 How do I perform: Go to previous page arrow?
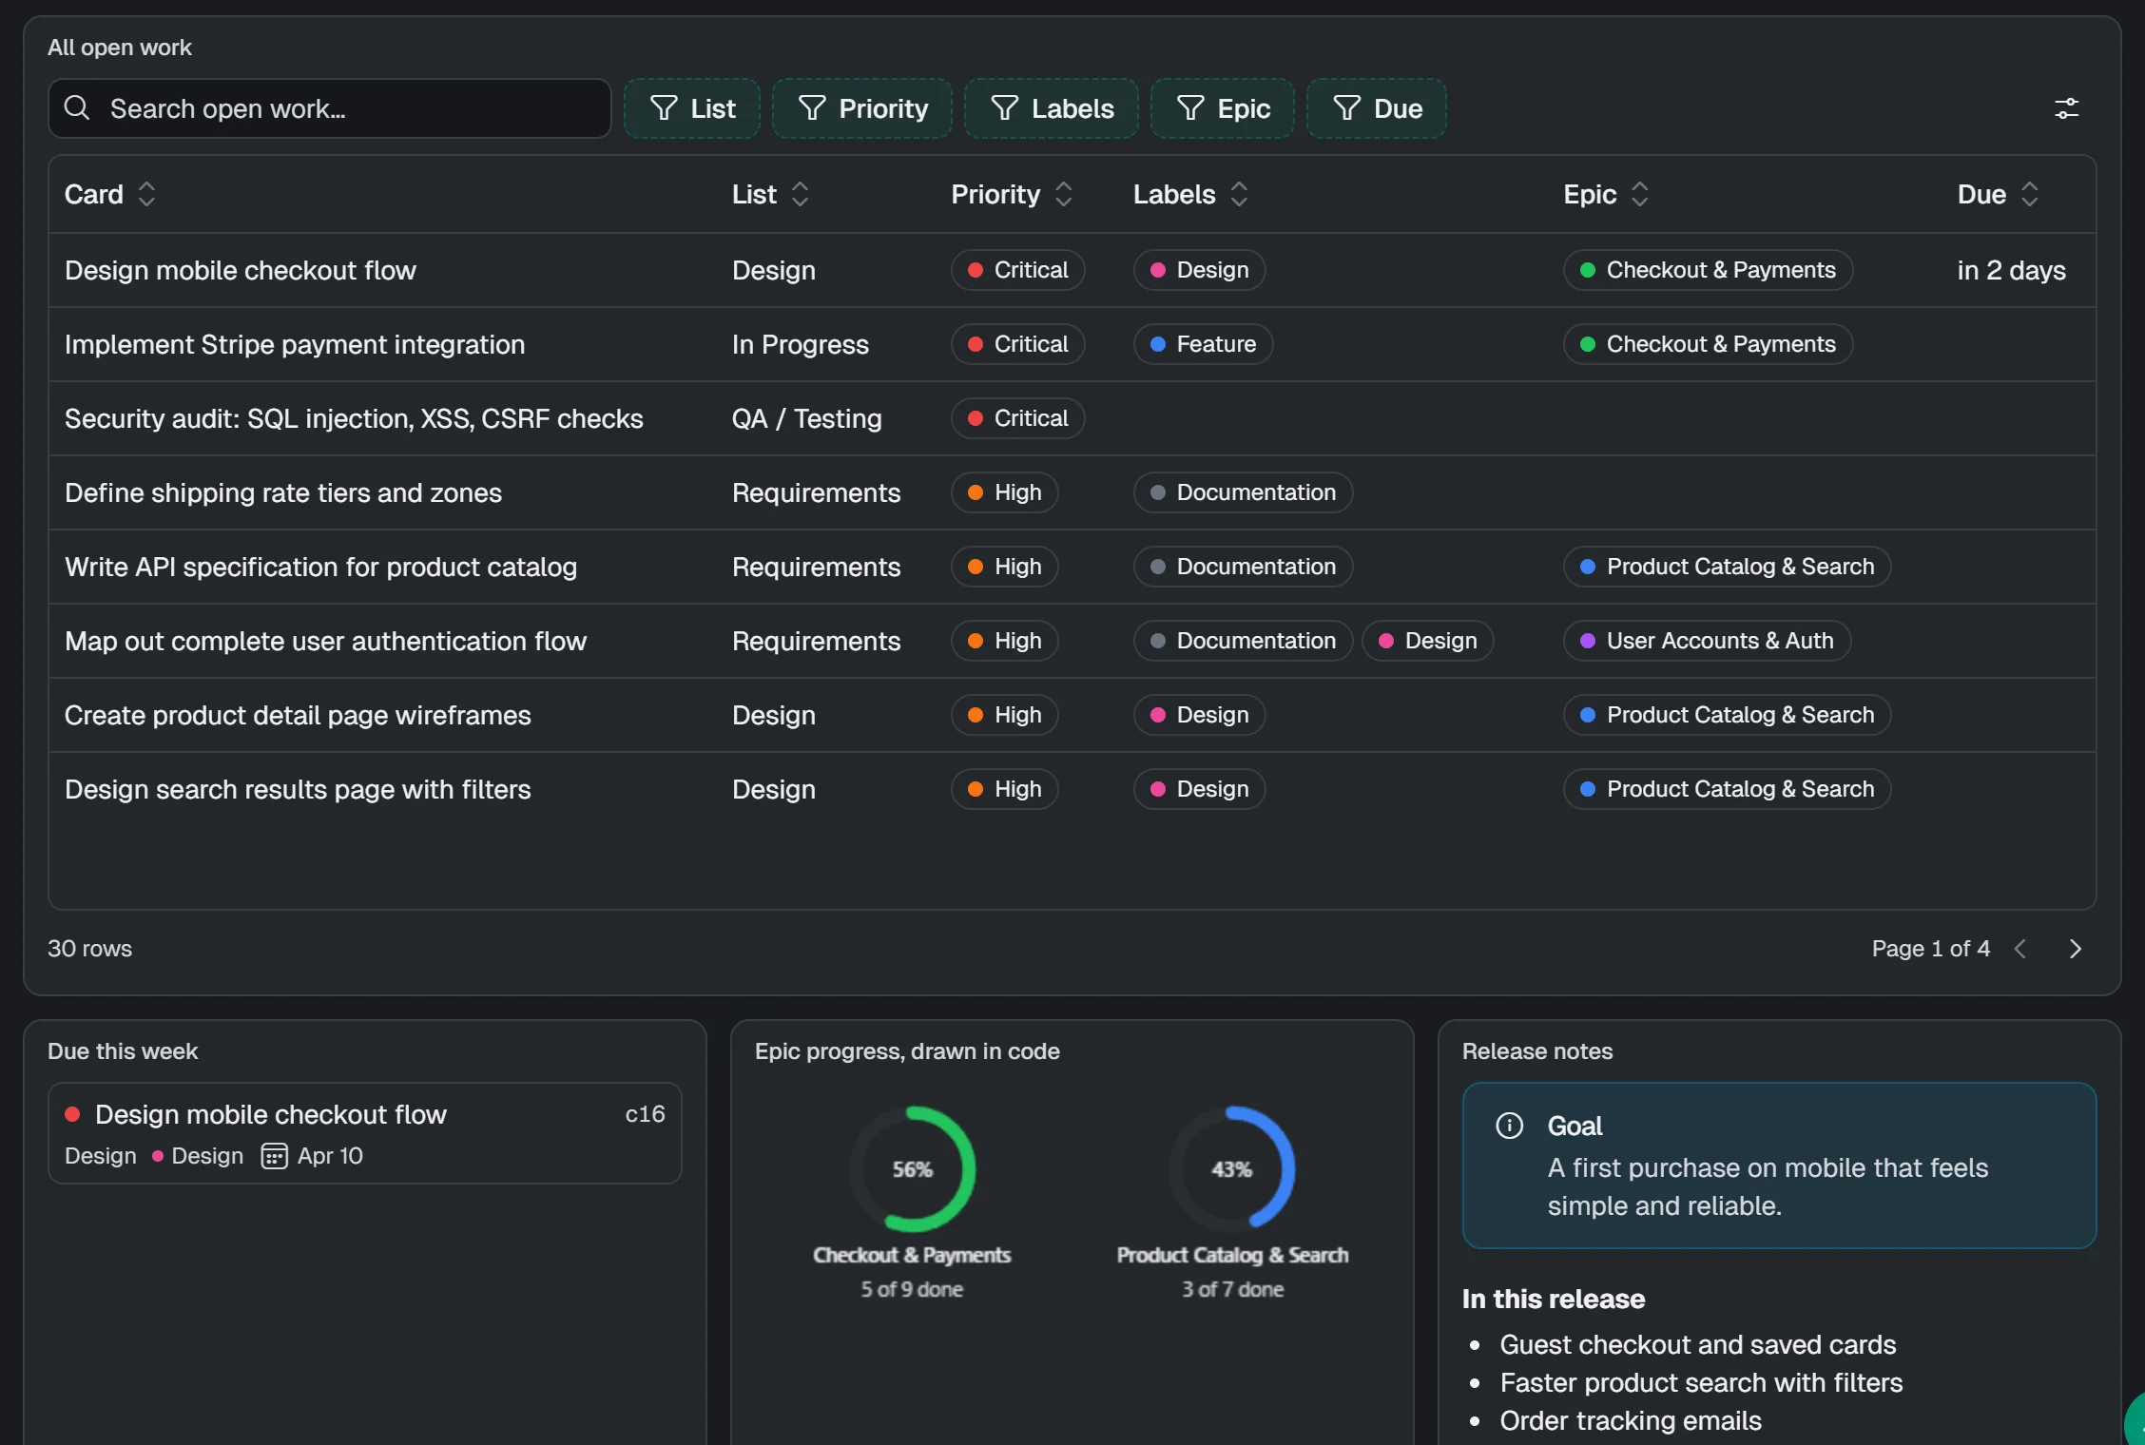(x=2020, y=949)
